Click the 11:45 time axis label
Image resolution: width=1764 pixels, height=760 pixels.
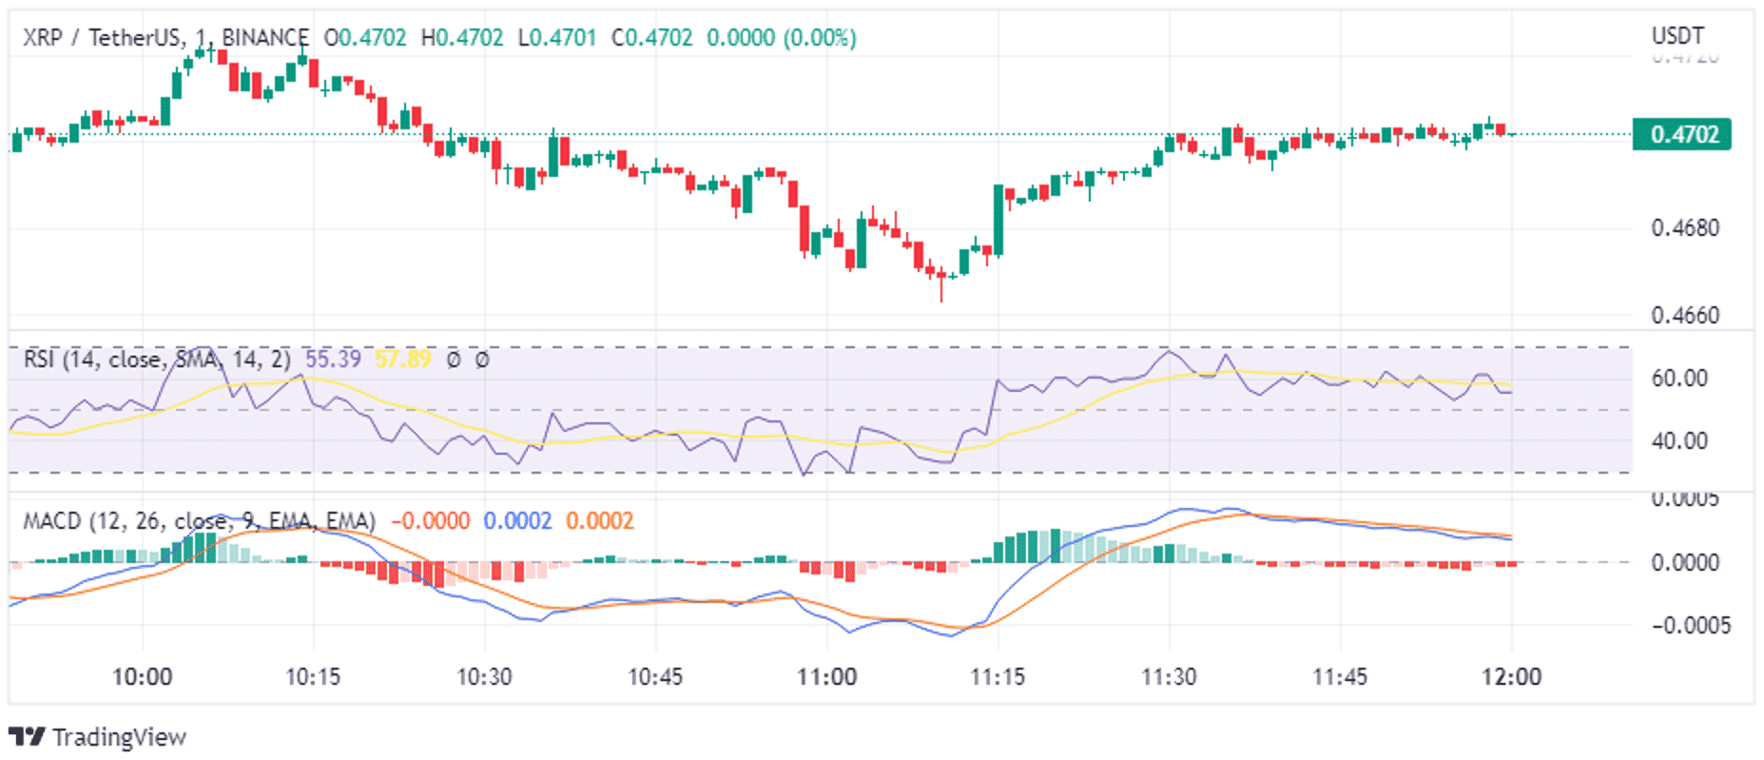tap(1341, 677)
